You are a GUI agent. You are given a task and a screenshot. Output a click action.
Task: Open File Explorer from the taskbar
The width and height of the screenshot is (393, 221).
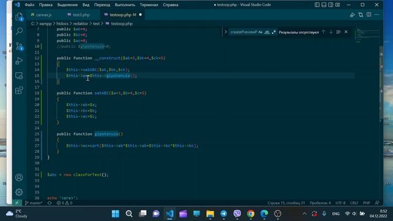(x=210, y=214)
